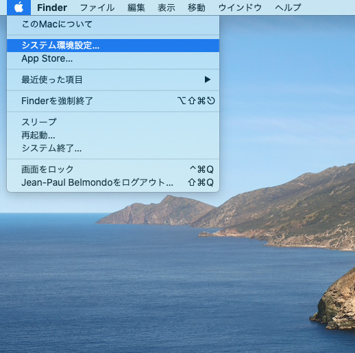Image resolution: width=355 pixels, height=353 pixels.
Task: Open the 表示 menu
Action: [x=167, y=8]
